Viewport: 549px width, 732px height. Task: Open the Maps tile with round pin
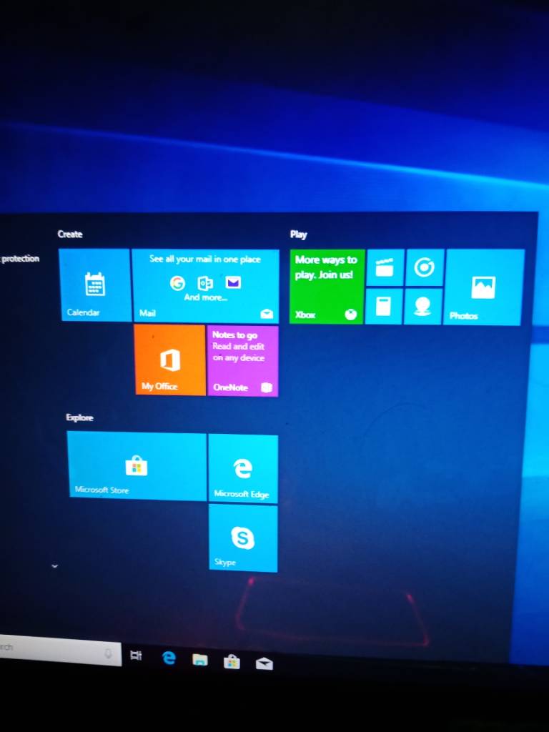tap(423, 306)
